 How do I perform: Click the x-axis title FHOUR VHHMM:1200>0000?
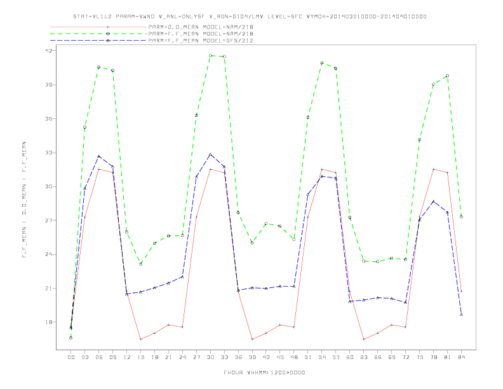click(x=264, y=372)
